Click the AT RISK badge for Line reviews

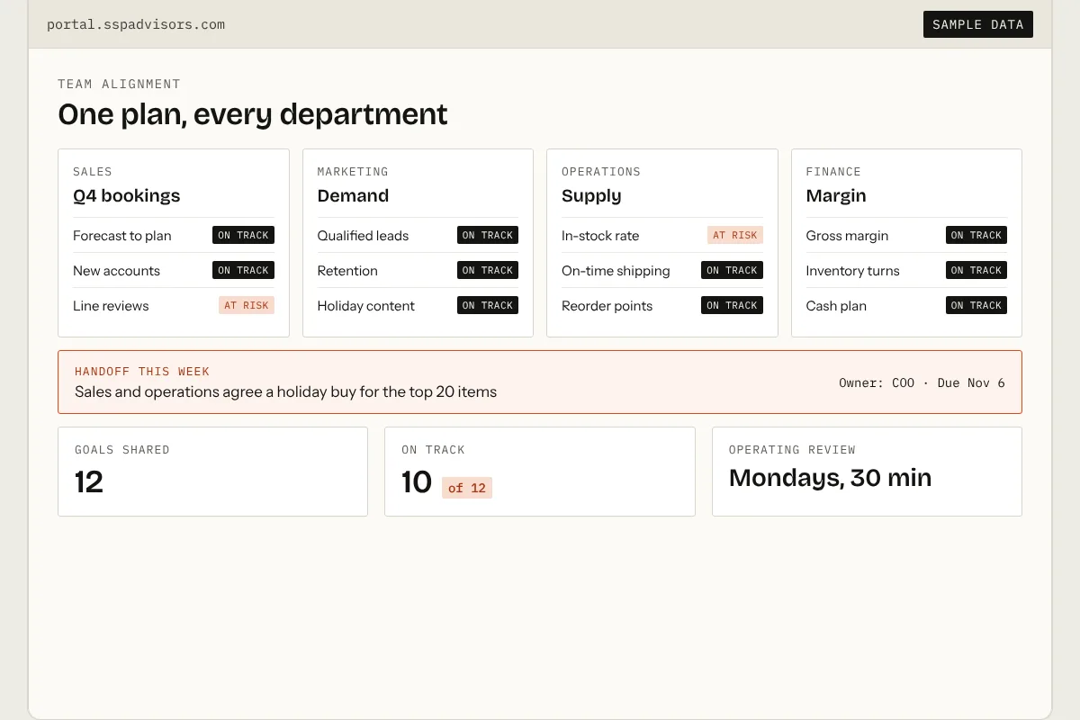tap(247, 305)
